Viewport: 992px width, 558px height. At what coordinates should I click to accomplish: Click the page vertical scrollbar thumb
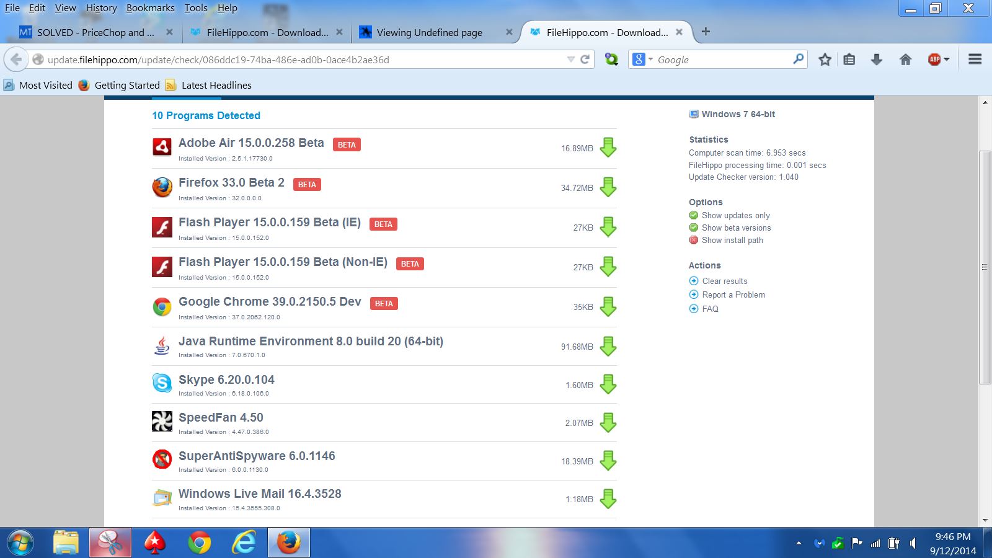pos(985,267)
